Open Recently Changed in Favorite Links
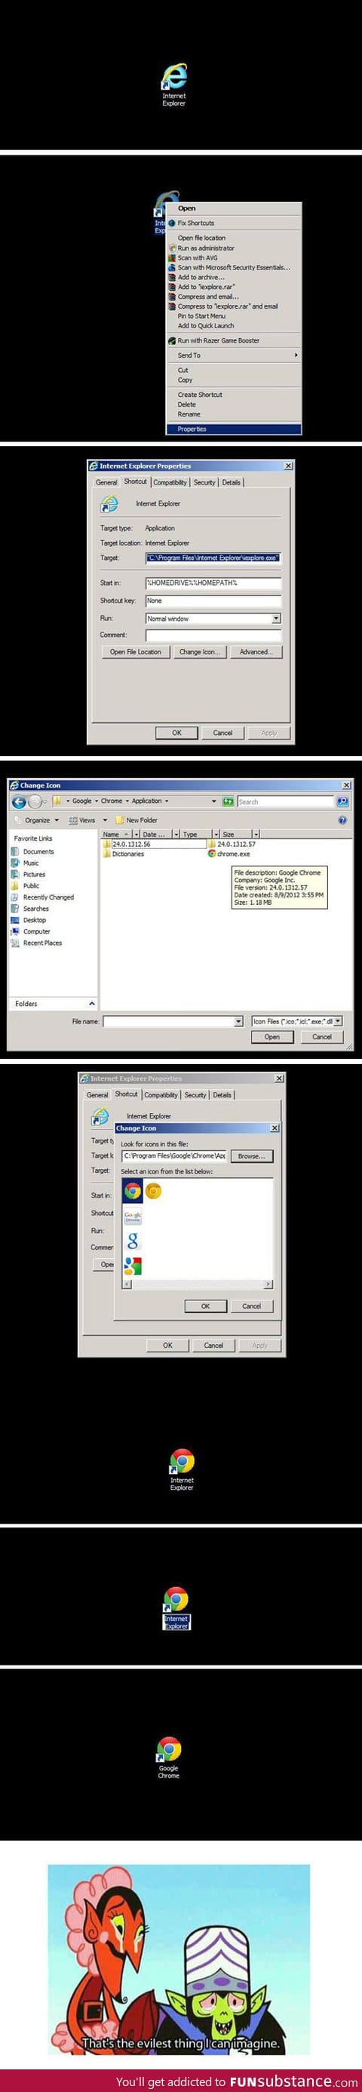Viewport: 362px width, 2092px height. click(42, 897)
